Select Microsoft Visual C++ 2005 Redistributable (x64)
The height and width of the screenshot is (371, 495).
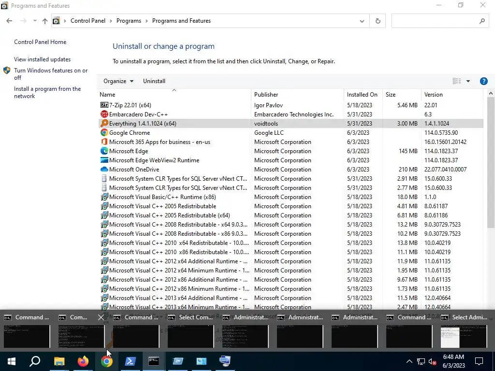point(291,215)
